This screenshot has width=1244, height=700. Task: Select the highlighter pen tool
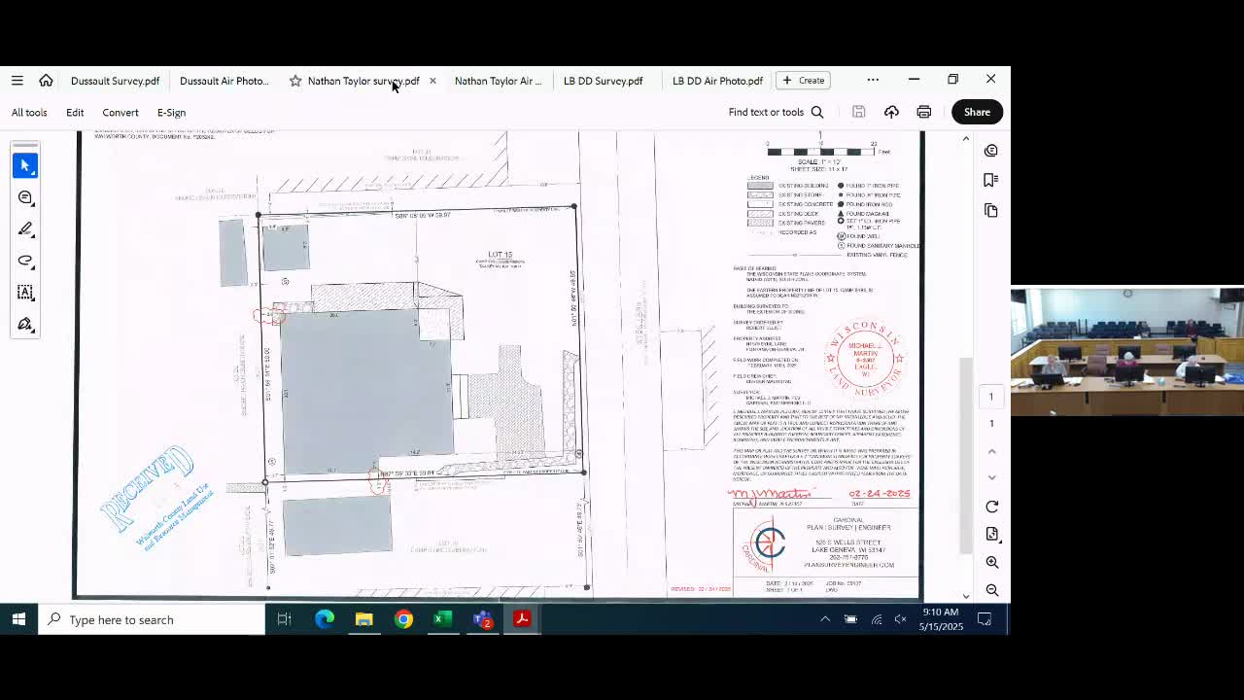25,229
